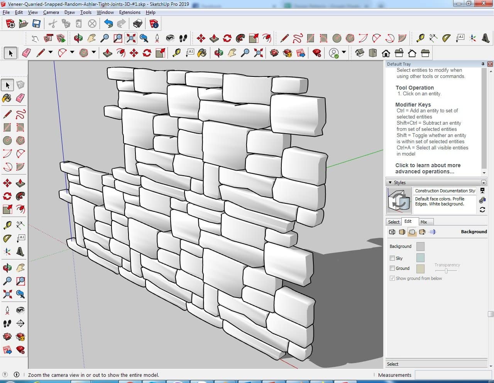Click the Undo arrow in standard toolbar
The height and width of the screenshot is (383, 494).
tap(108, 24)
